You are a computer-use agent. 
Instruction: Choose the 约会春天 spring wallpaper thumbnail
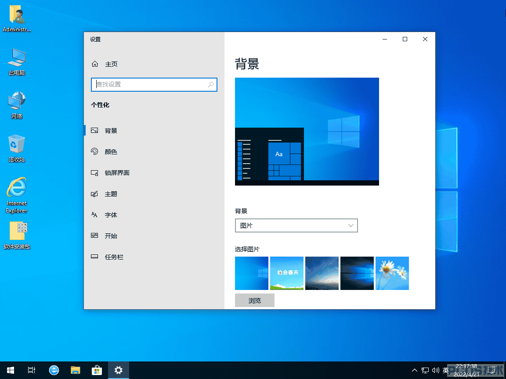tap(287, 273)
